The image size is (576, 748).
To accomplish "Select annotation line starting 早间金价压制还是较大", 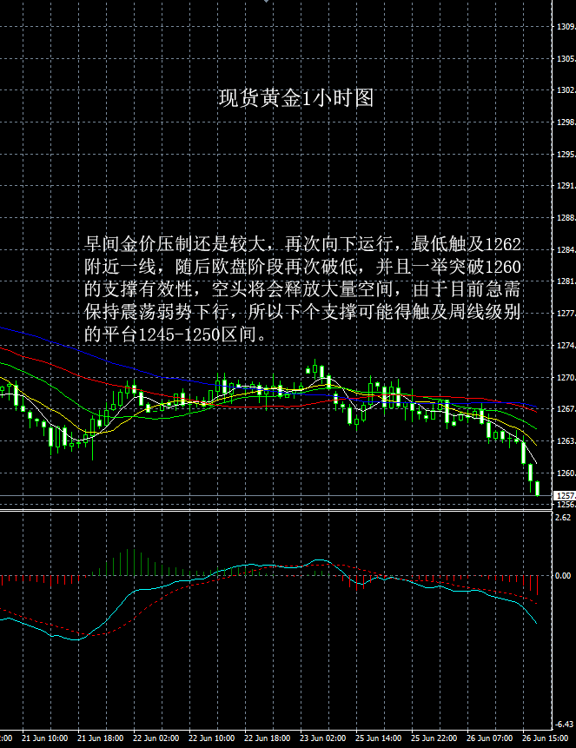I will (302, 244).
